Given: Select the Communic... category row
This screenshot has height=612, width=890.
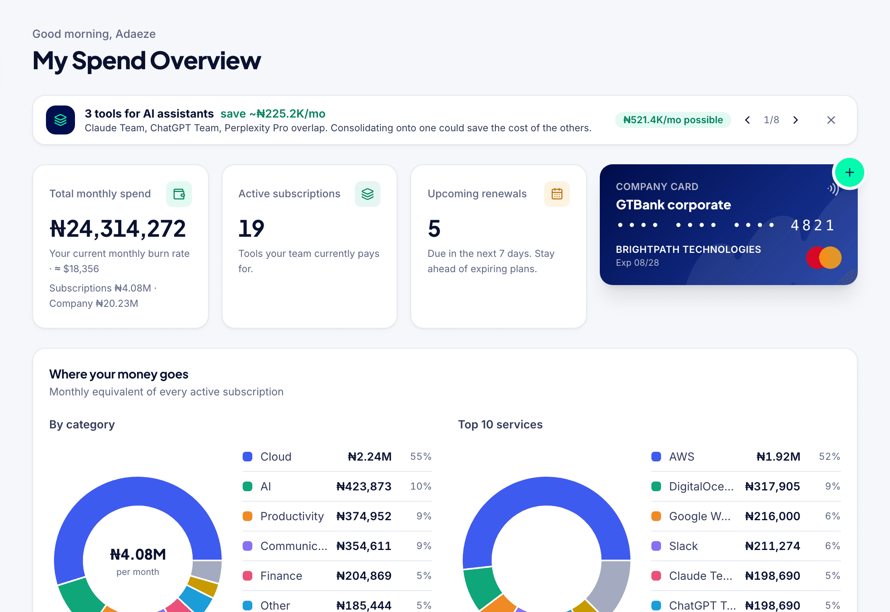Looking at the screenshot, I should (x=337, y=546).
